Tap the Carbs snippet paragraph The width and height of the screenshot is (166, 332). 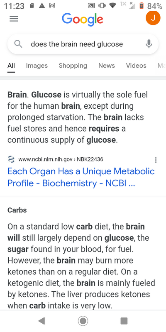[x=81, y=266]
